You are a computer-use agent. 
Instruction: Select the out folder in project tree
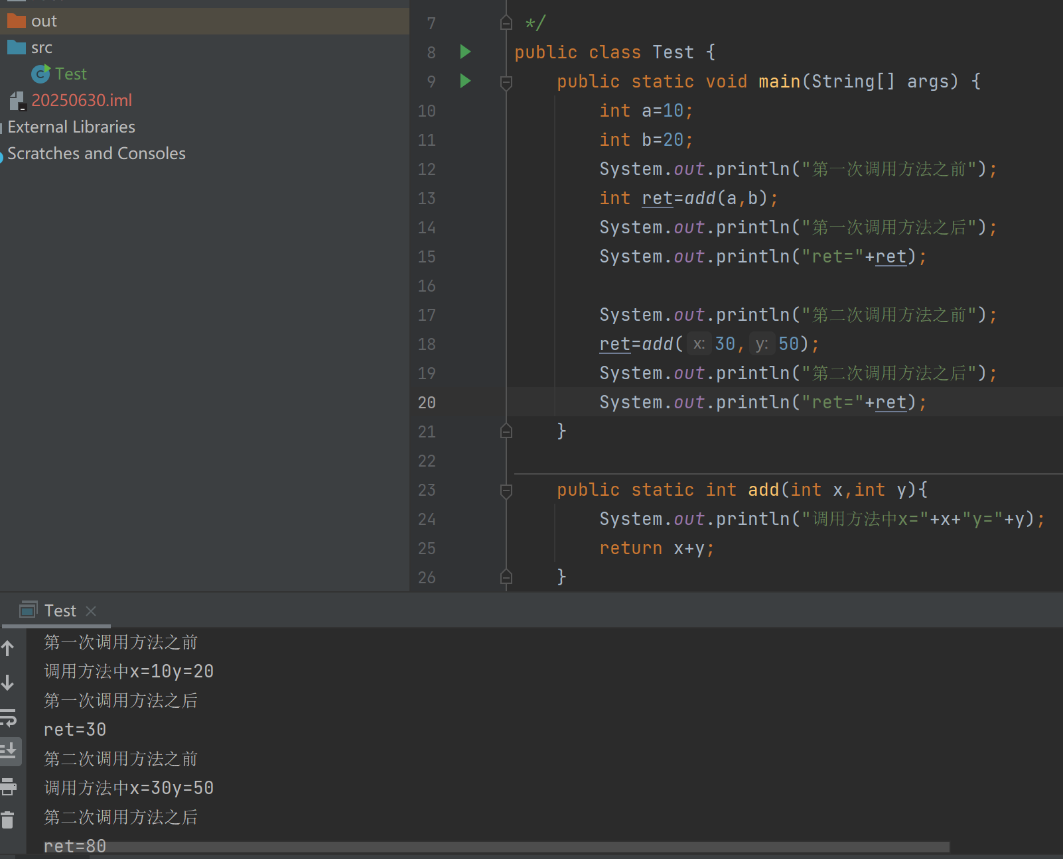(204, 21)
